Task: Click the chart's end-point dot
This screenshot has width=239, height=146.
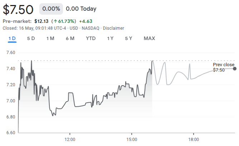Action: [x=235, y=69]
